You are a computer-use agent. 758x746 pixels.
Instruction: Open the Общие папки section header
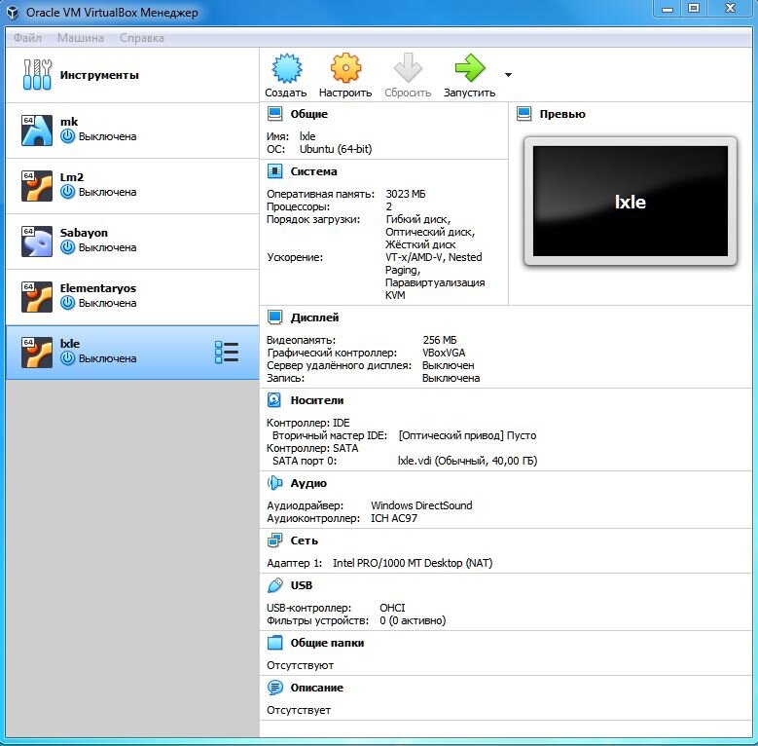tap(327, 643)
